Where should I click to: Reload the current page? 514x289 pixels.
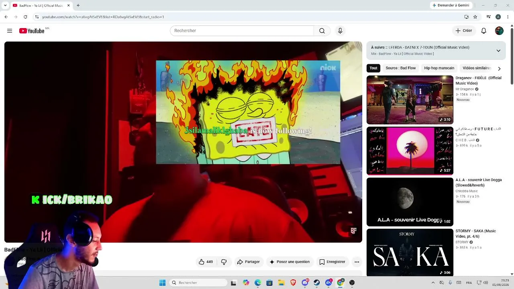click(25, 17)
